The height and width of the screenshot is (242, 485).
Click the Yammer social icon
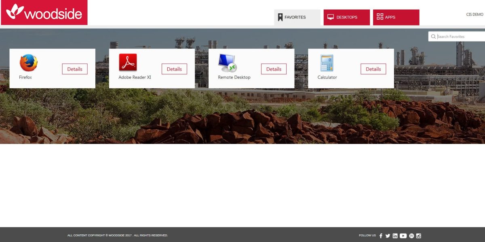tap(411, 236)
